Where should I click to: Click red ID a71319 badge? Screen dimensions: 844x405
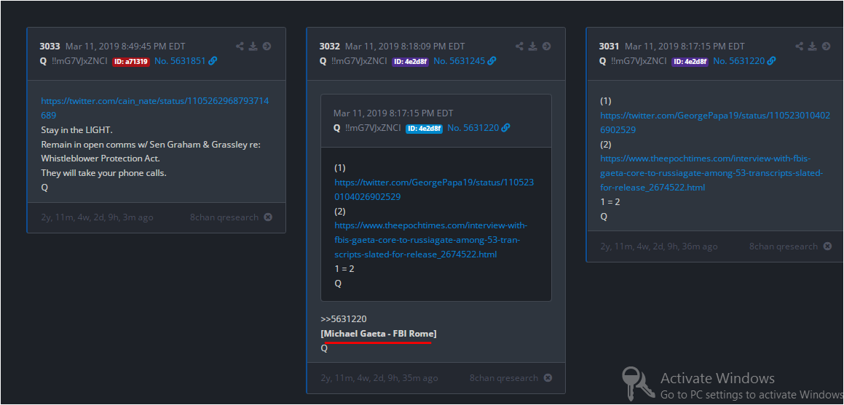[131, 62]
